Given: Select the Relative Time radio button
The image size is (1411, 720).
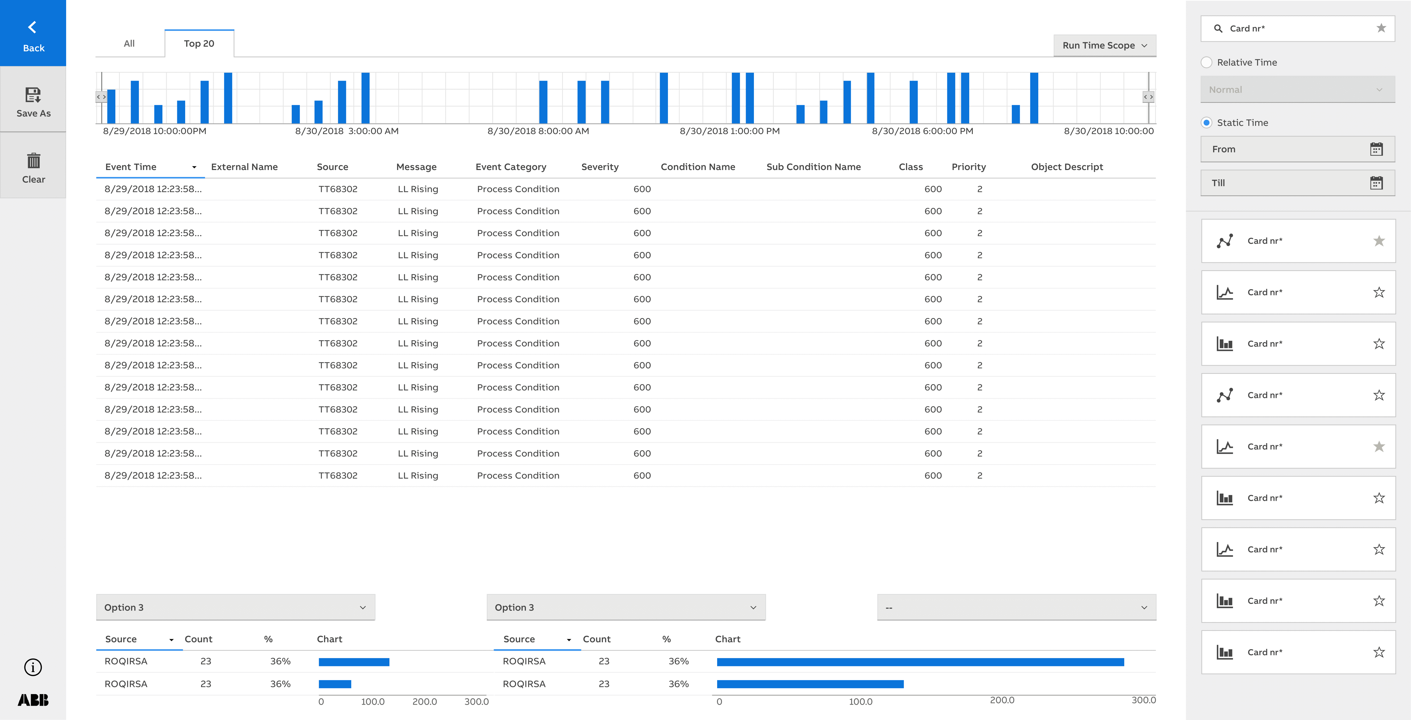Looking at the screenshot, I should pos(1206,62).
